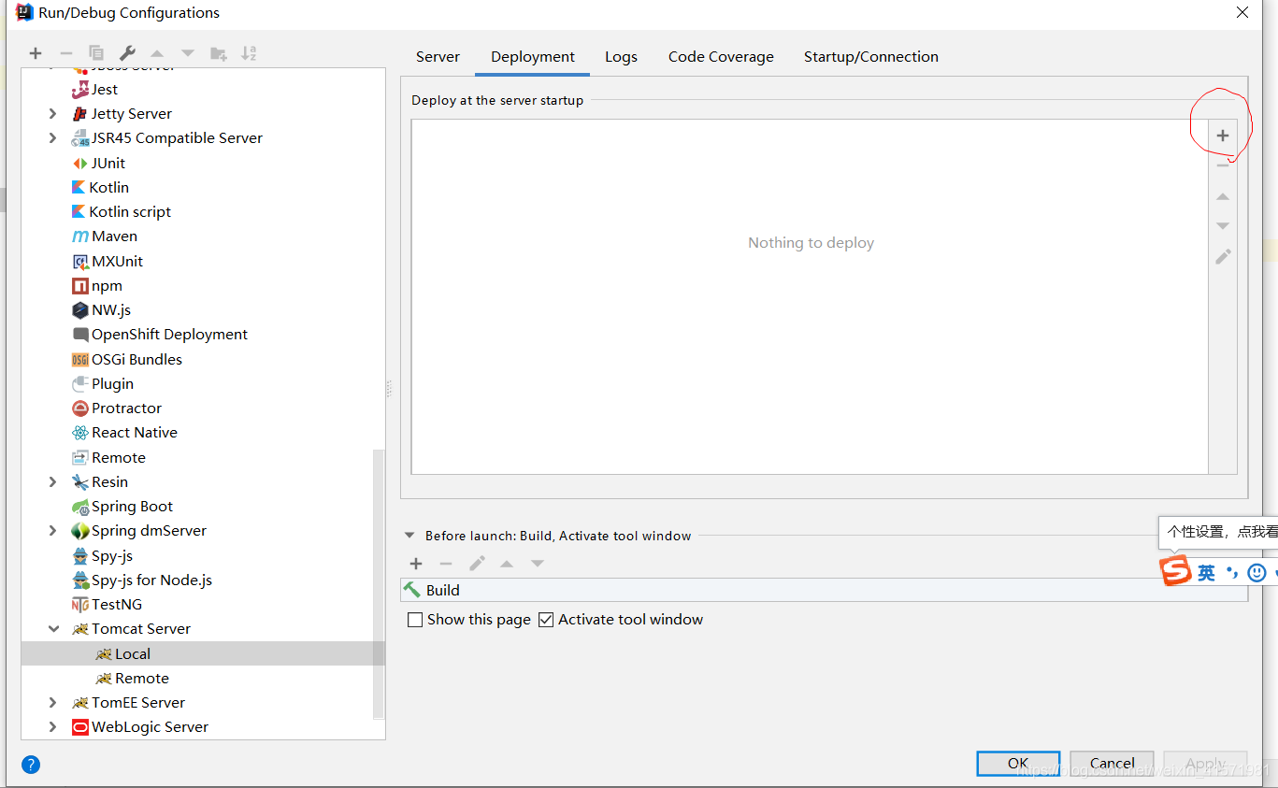Click the deployment down arrow icon
Screen dimensions: 1278x788
1223,226
